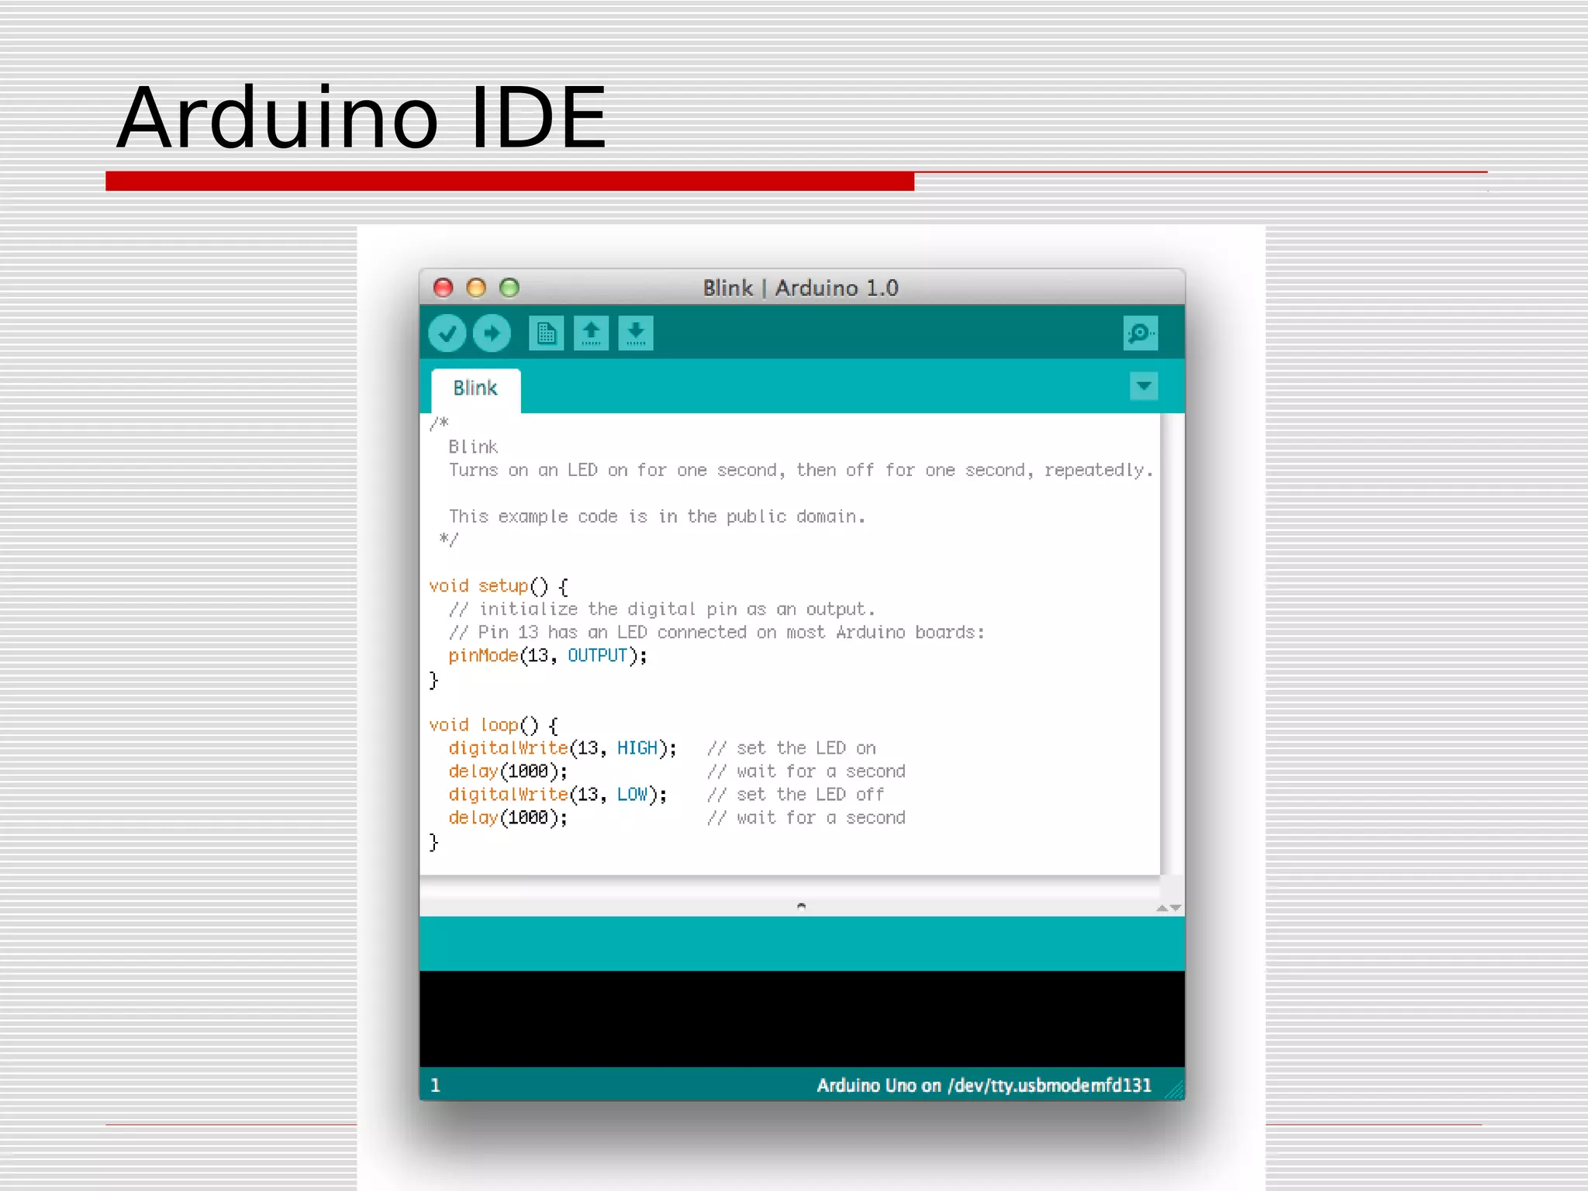The image size is (1588, 1191).
Task: Minimize the window with yellow button
Action: (476, 288)
